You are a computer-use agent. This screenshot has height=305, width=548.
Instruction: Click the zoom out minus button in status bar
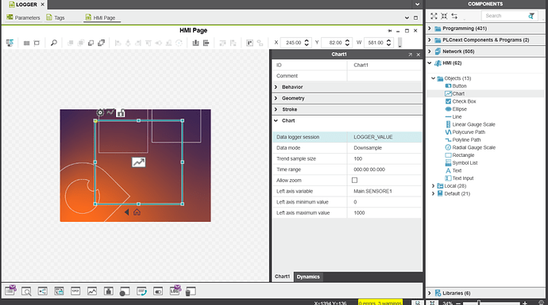click(x=458, y=303)
